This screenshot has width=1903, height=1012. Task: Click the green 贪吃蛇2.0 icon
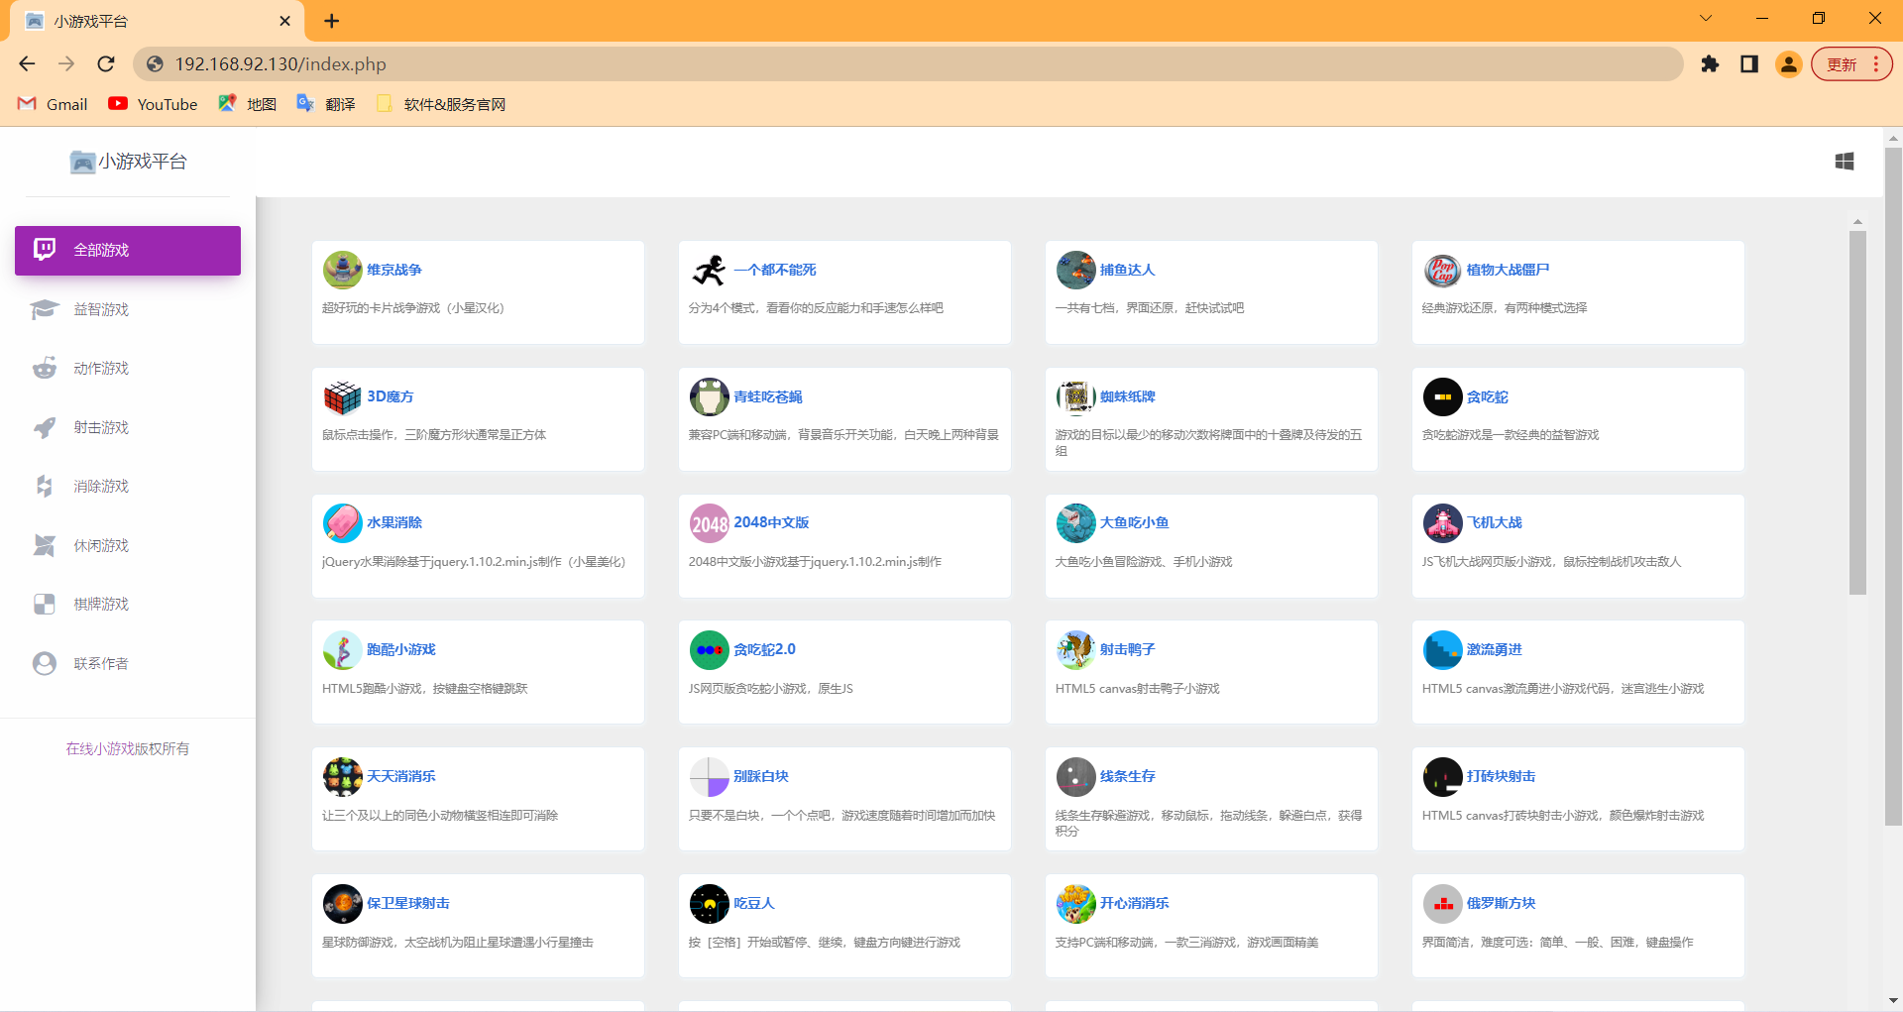point(709,650)
